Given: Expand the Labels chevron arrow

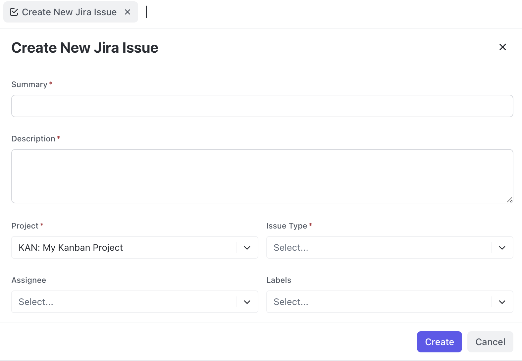Looking at the screenshot, I should [x=502, y=302].
